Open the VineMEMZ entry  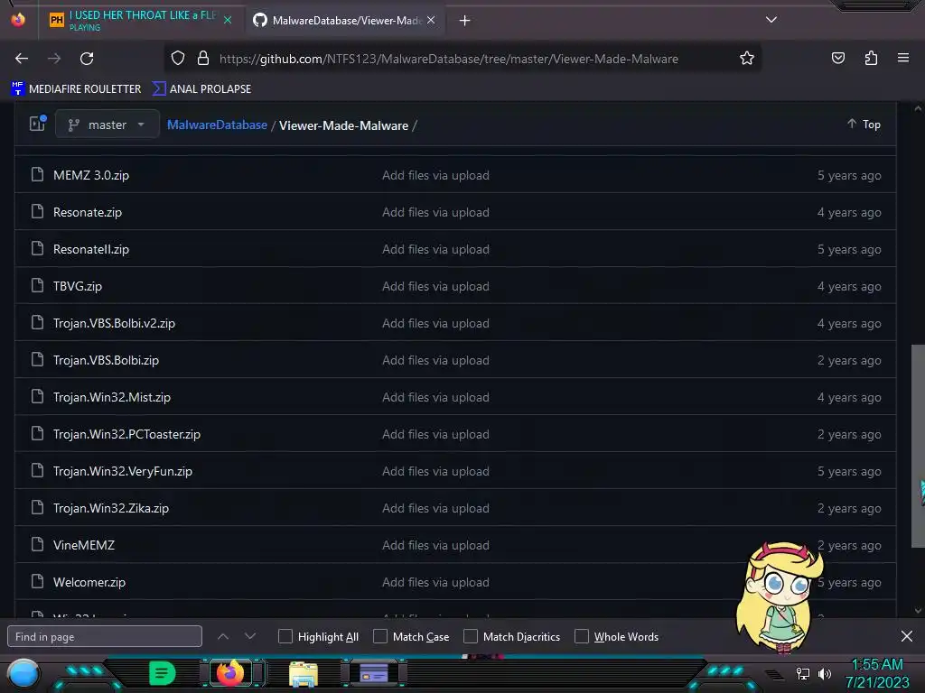tap(84, 545)
